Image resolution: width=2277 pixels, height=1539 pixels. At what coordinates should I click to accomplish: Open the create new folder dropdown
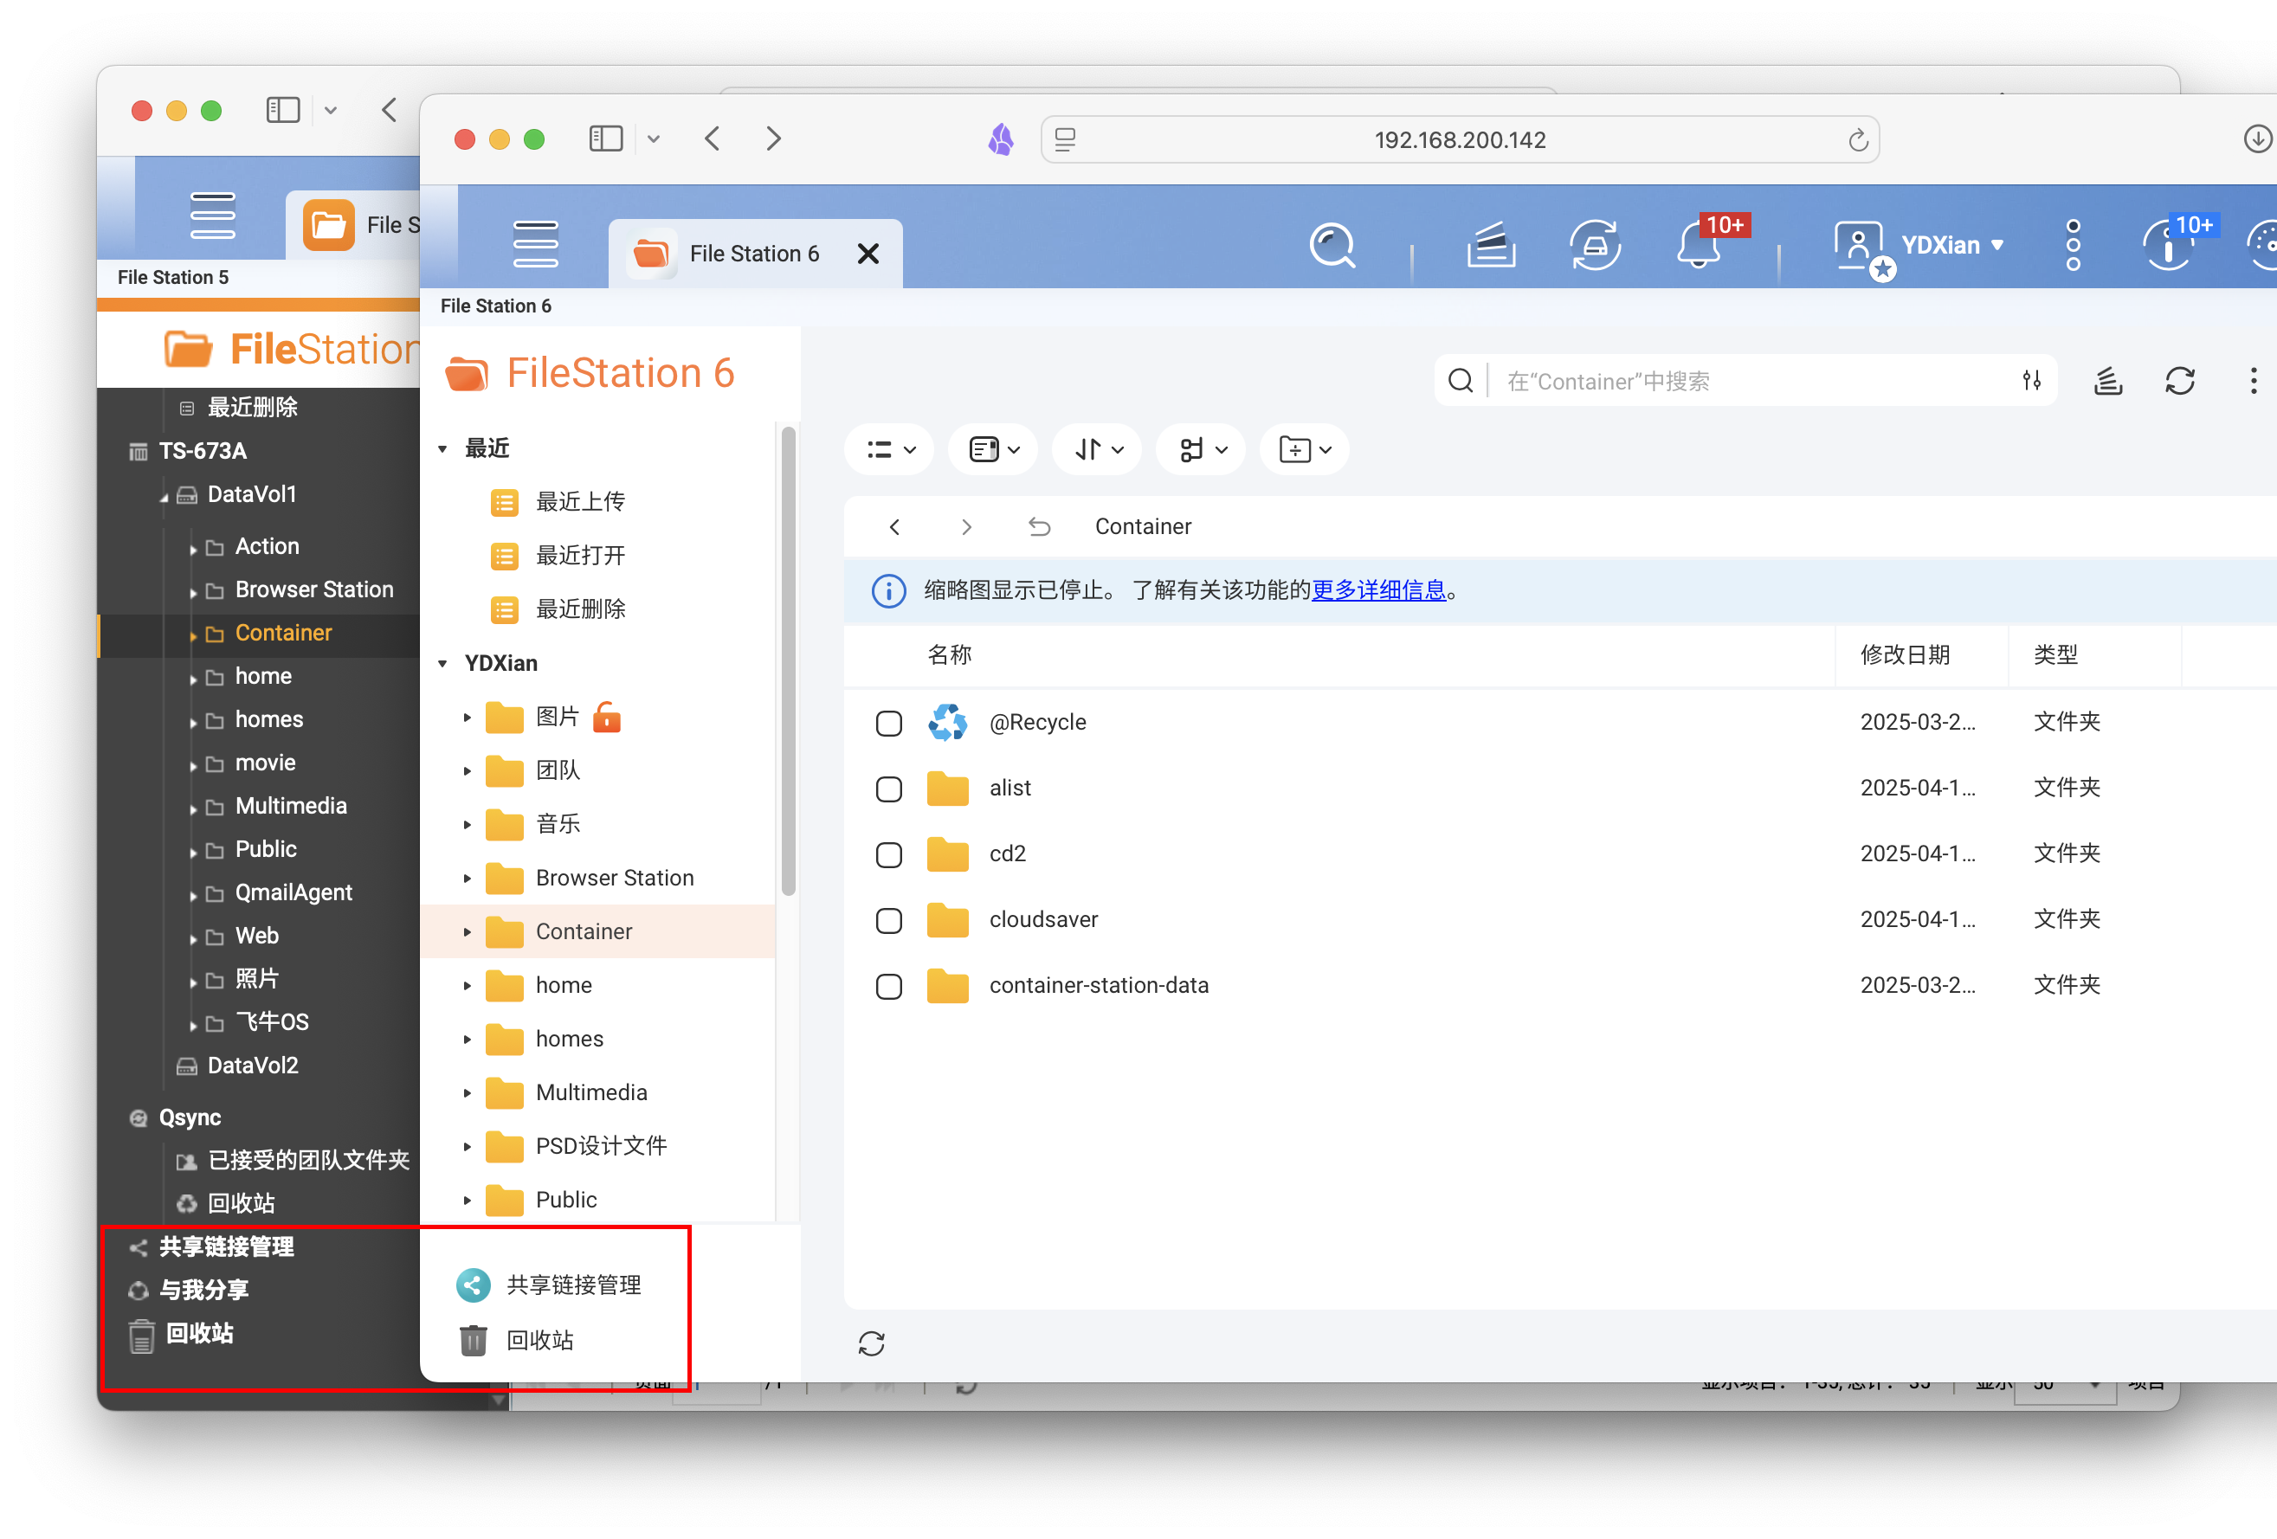point(1305,449)
